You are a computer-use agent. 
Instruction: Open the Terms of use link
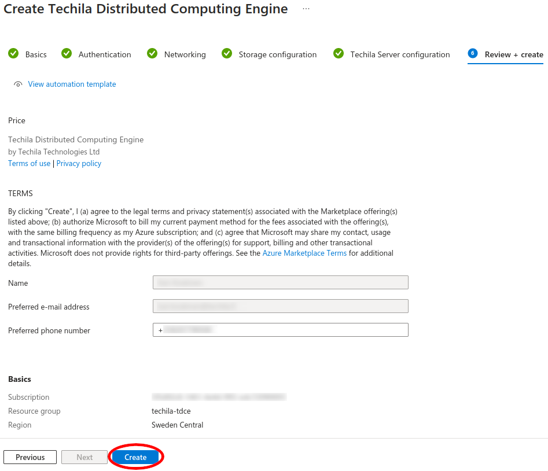coord(29,164)
